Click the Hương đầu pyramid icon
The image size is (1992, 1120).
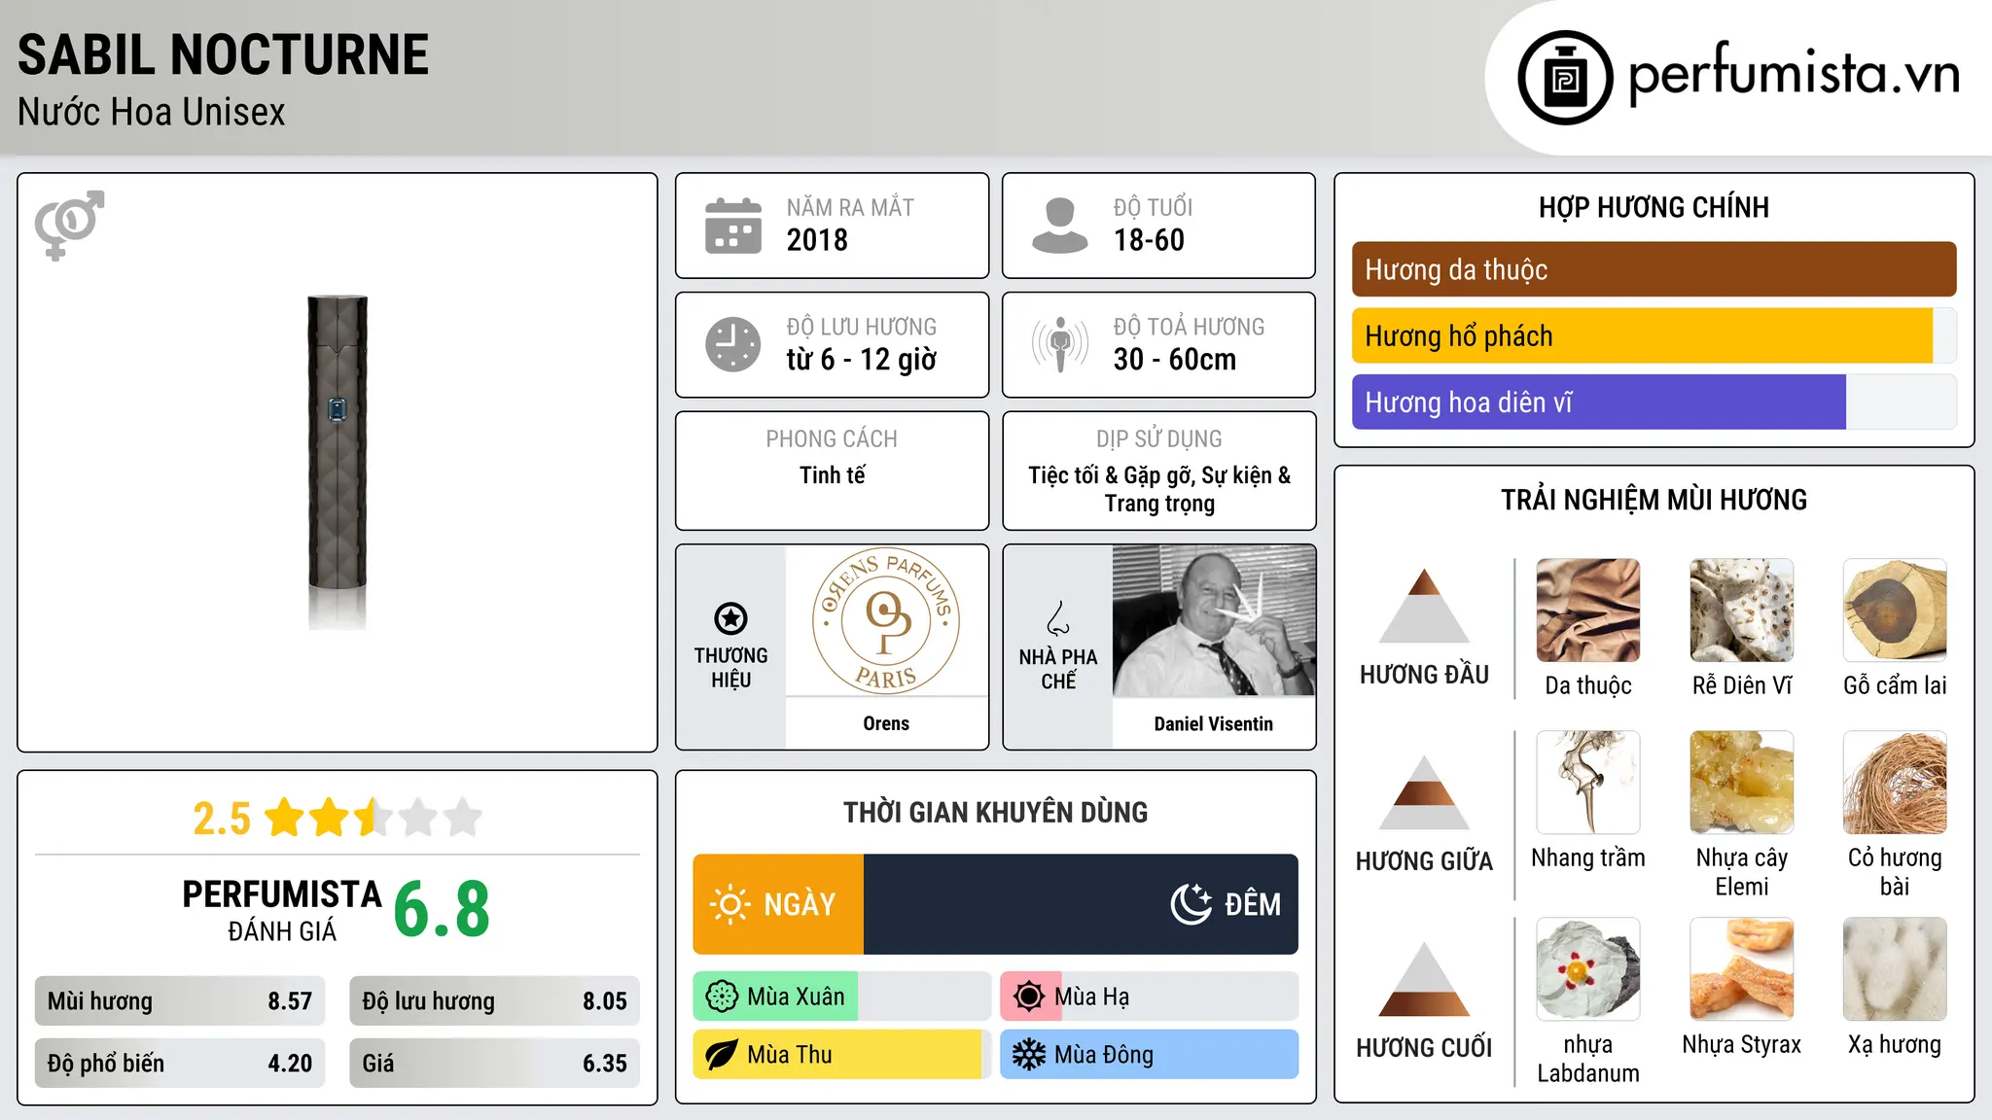click(1424, 606)
